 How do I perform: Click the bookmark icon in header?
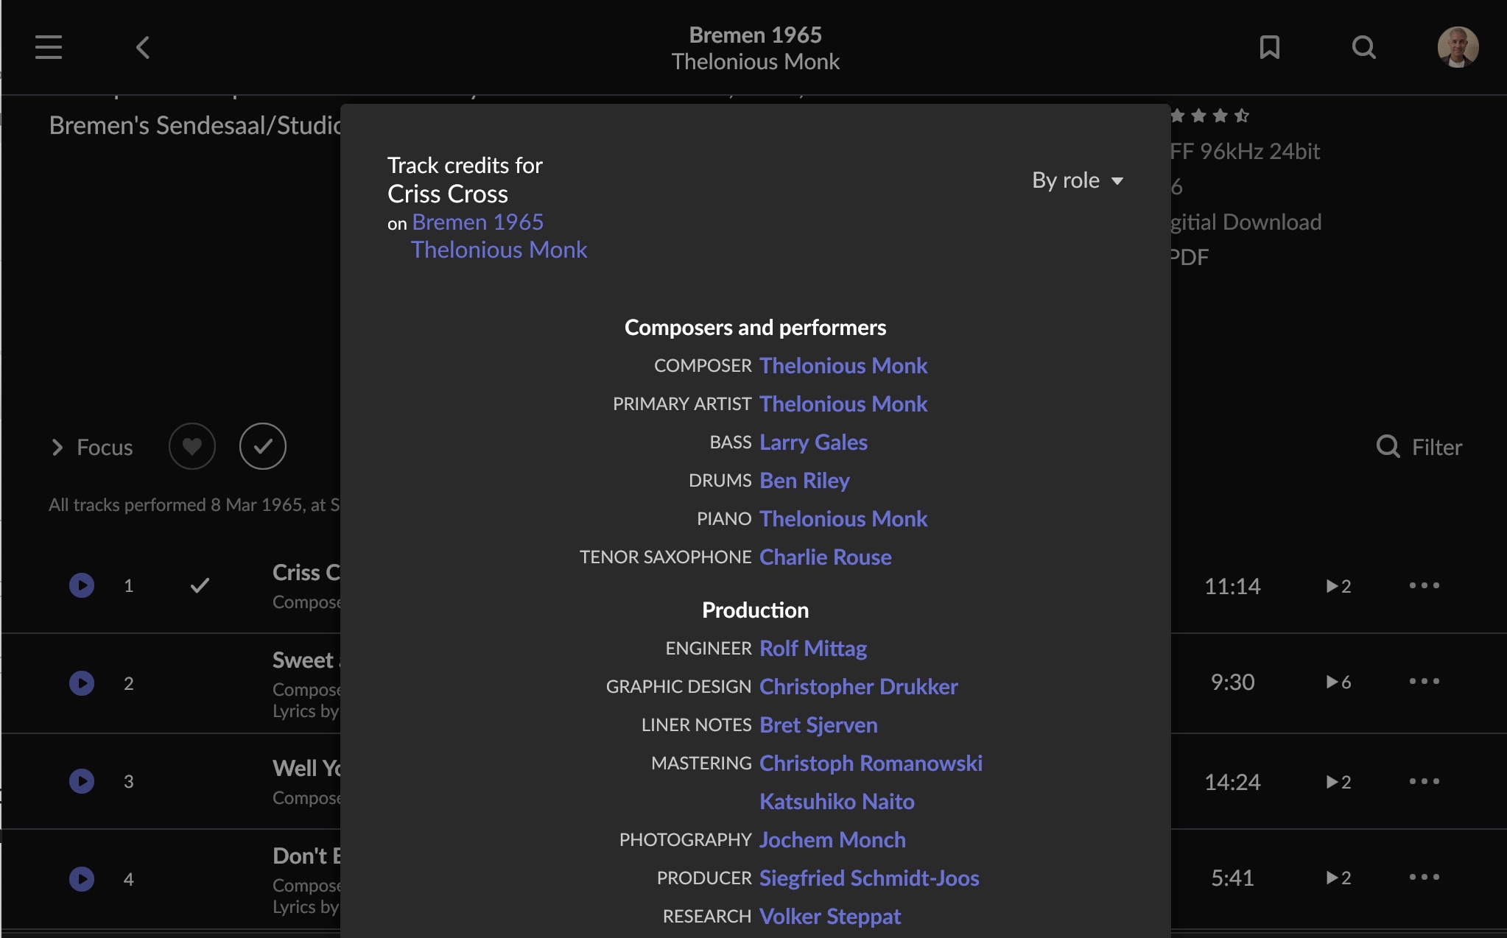[1269, 47]
